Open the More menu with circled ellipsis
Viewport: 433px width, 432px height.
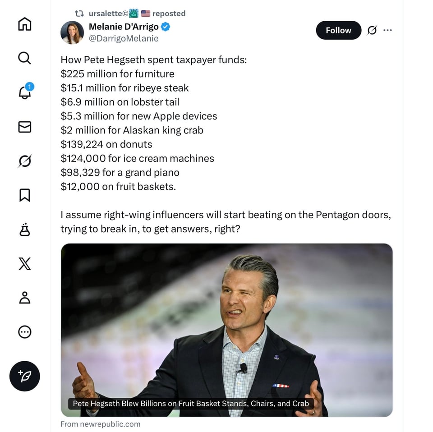24,332
